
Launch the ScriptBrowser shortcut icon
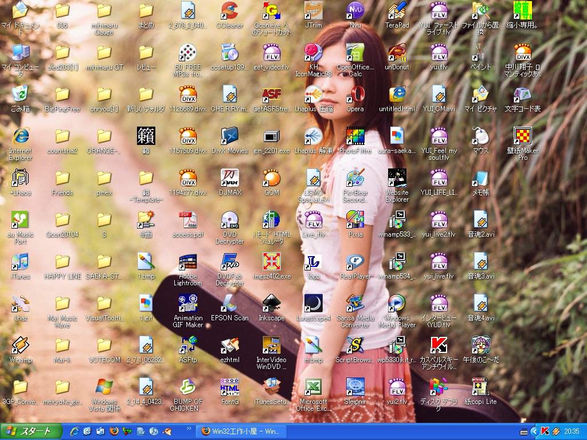[355, 345]
